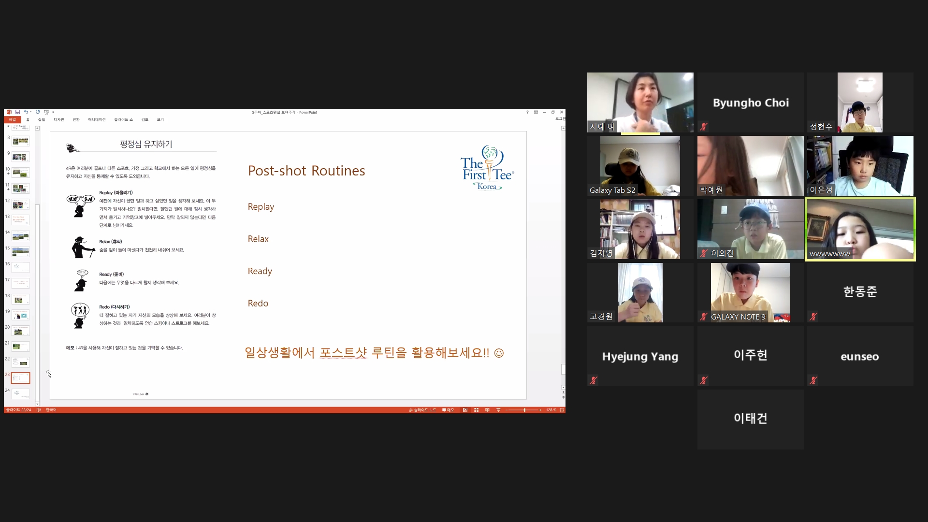Click the Undo arrow icon

pos(26,112)
